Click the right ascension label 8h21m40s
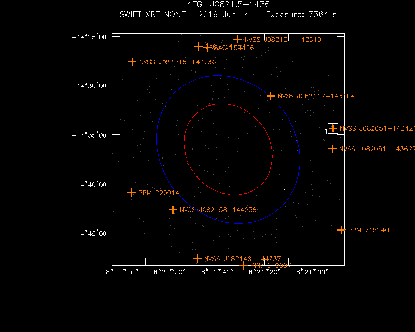This screenshot has height=332, width=415. [217, 272]
